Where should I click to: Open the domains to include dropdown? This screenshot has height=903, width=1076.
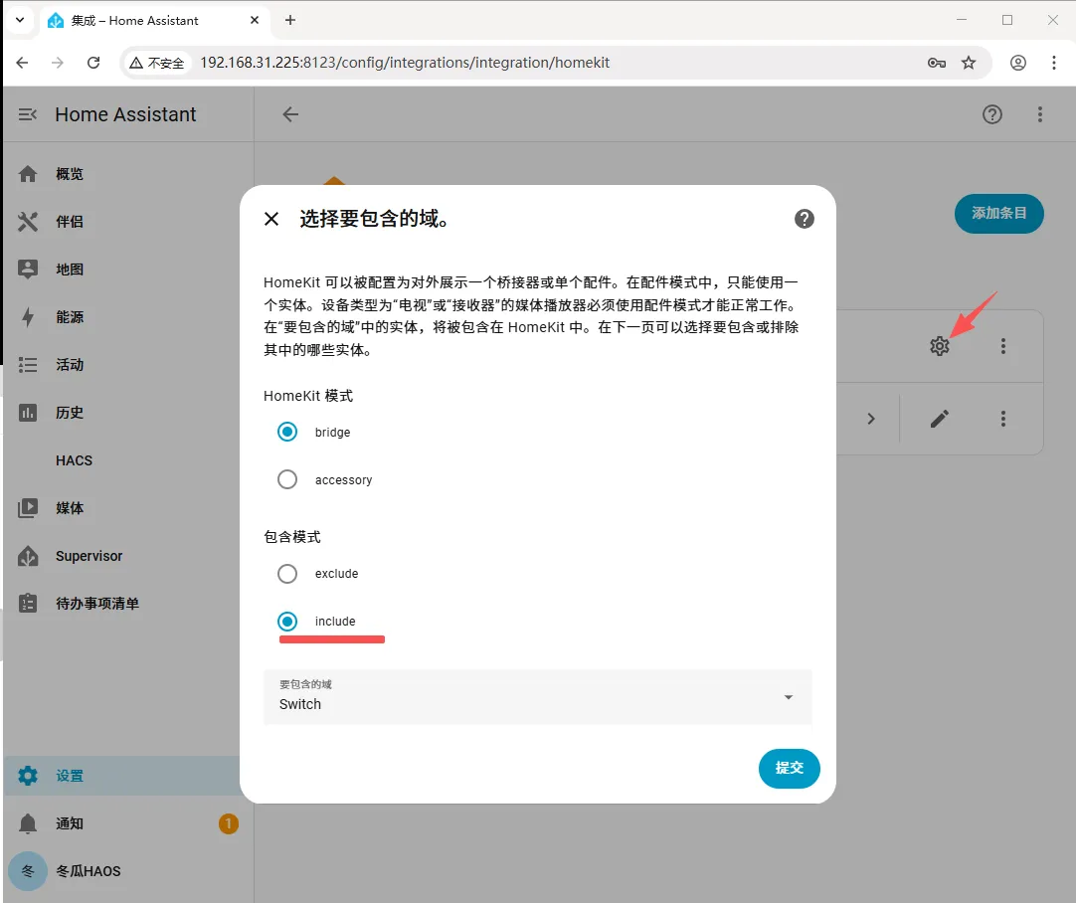tap(537, 696)
